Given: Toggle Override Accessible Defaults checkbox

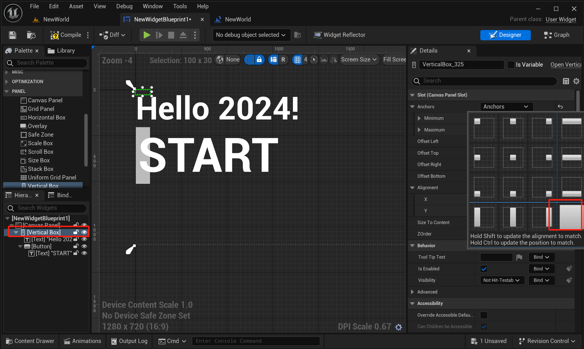Looking at the screenshot, I should coord(484,315).
